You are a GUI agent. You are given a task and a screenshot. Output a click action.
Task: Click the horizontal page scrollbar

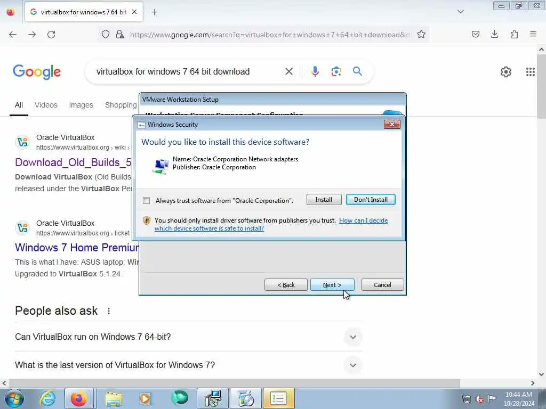[234, 383]
